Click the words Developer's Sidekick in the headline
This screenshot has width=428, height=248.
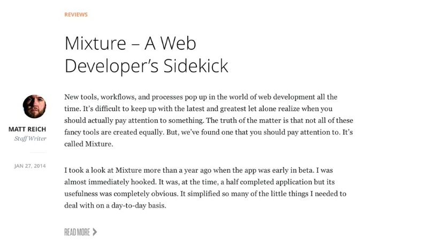click(x=146, y=66)
